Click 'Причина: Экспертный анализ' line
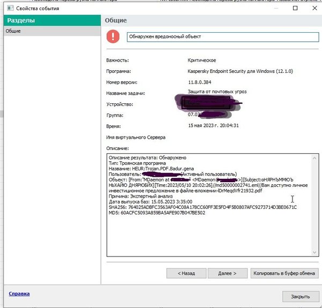 pyautogui.click(x=141, y=197)
